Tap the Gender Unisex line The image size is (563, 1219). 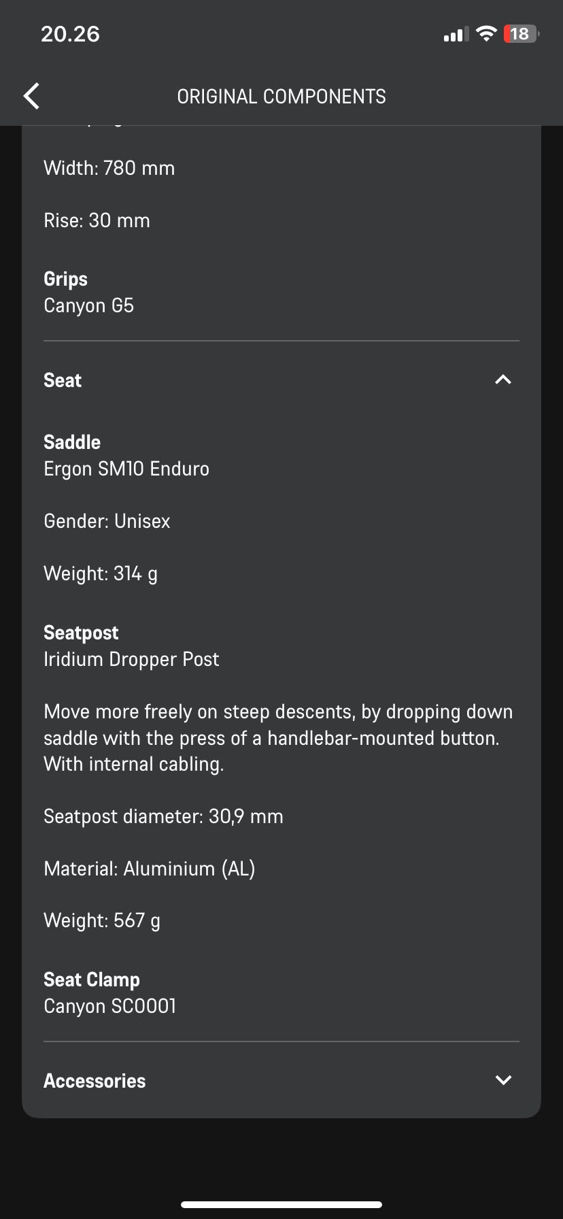[107, 521]
